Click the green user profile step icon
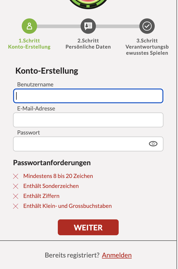Viewport: 178px width, 269px height. pos(29,26)
